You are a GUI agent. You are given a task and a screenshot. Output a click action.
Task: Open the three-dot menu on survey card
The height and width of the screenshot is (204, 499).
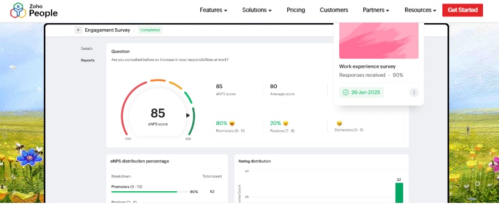click(x=414, y=93)
